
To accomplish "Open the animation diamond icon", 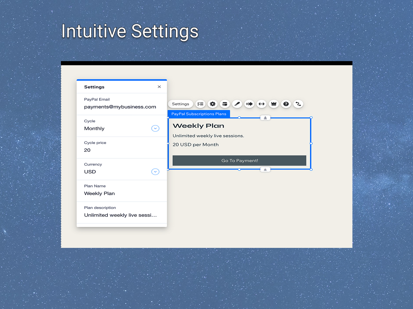I will point(249,104).
